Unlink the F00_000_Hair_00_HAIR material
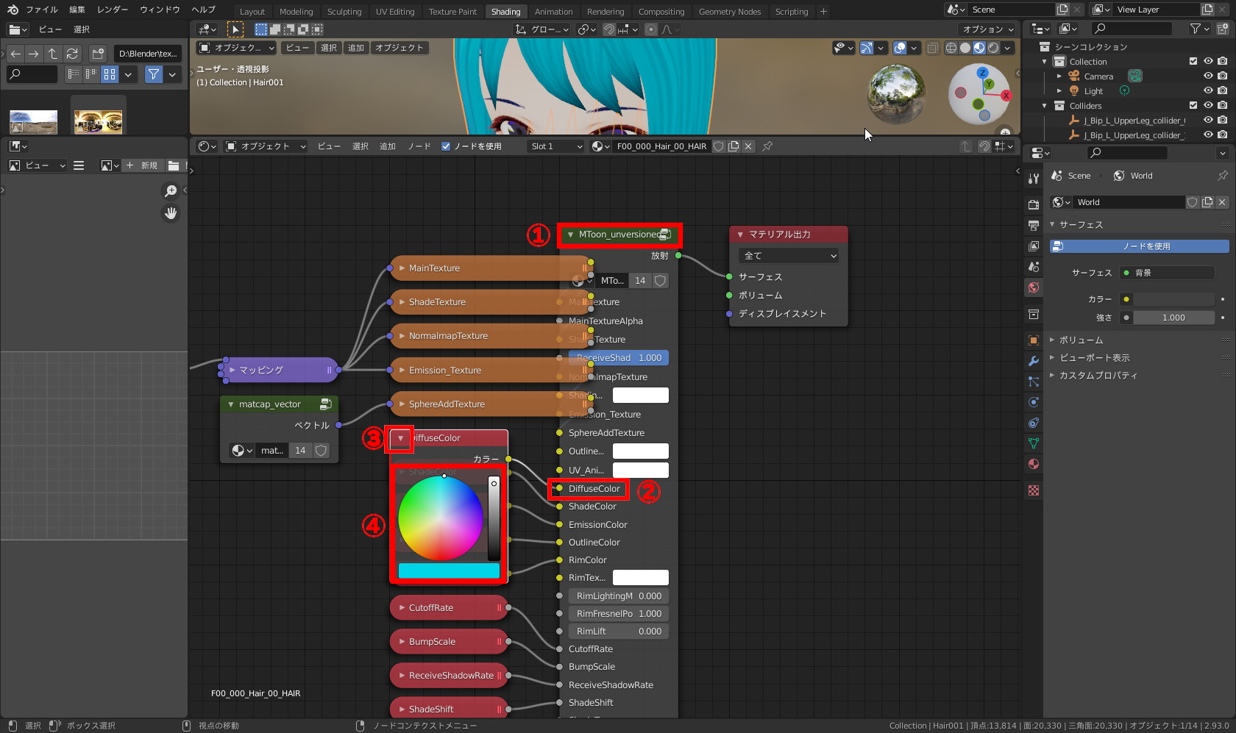 click(748, 146)
